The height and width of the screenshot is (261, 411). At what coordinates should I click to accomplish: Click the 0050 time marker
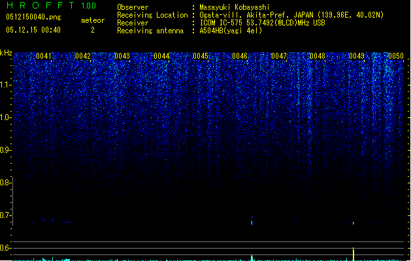[x=396, y=56]
